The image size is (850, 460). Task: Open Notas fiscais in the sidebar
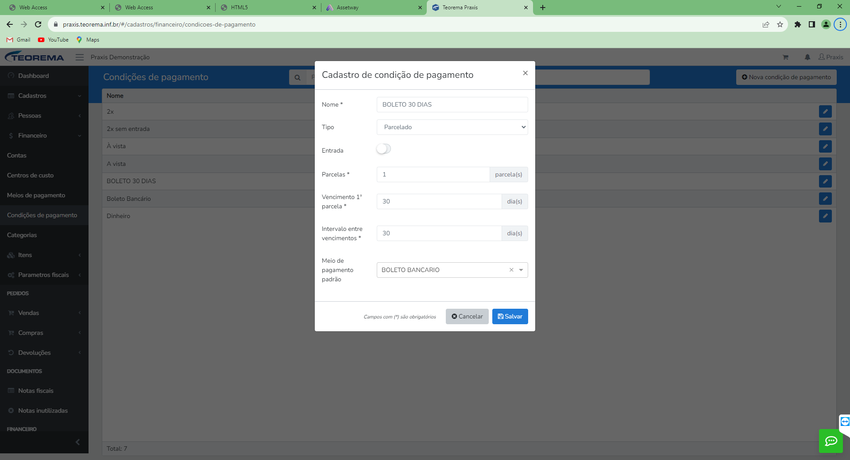point(44,391)
